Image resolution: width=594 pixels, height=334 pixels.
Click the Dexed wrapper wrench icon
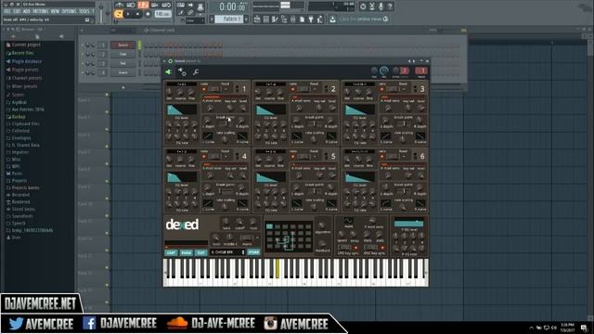tap(196, 72)
